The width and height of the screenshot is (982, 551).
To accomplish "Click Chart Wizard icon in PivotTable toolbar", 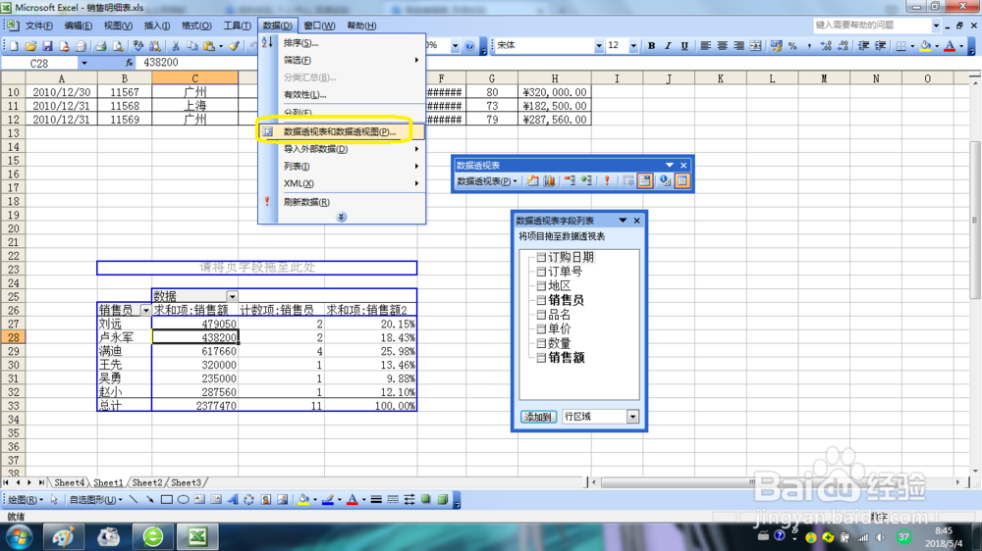I will [549, 180].
